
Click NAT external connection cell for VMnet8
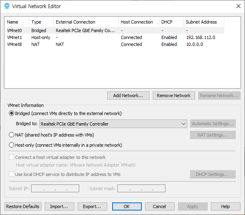click(x=60, y=44)
